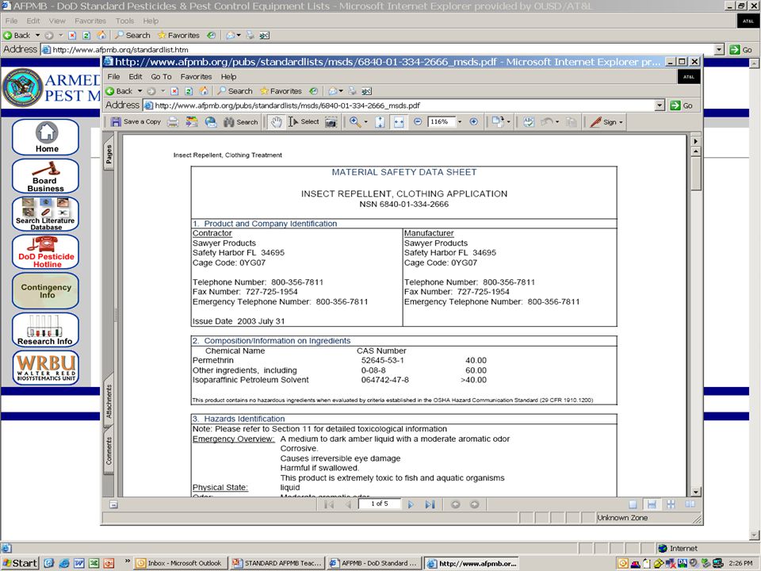Click Home icon in AFPMB background window
This screenshot has height=571, width=761.
point(101,35)
